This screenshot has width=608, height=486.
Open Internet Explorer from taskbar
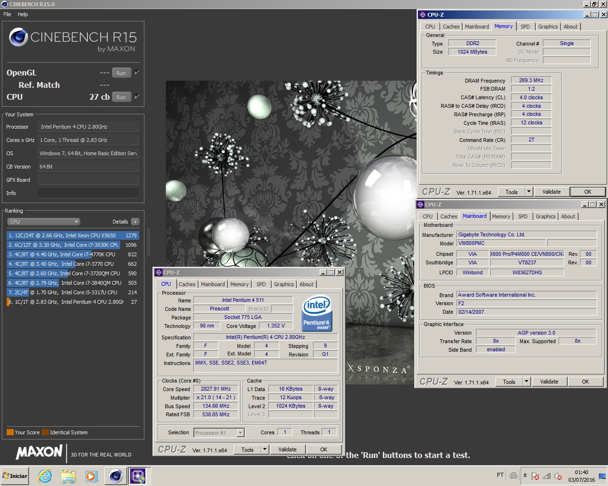click(x=45, y=476)
